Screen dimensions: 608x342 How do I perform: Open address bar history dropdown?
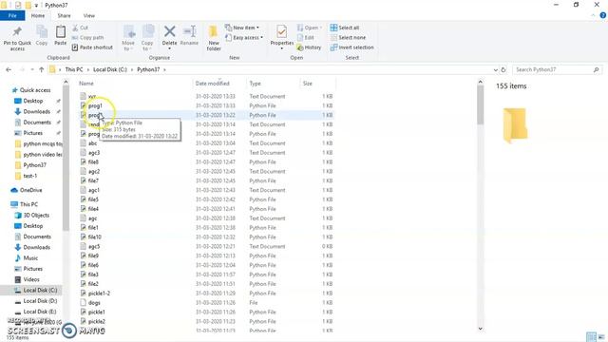click(x=495, y=69)
